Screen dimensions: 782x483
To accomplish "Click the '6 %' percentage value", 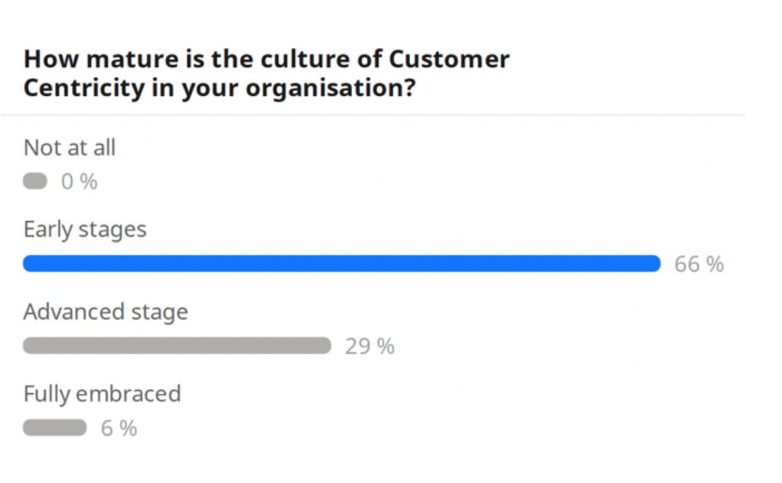I will click(118, 429).
